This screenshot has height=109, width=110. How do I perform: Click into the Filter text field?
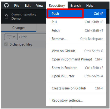click(x=32, y=37)
